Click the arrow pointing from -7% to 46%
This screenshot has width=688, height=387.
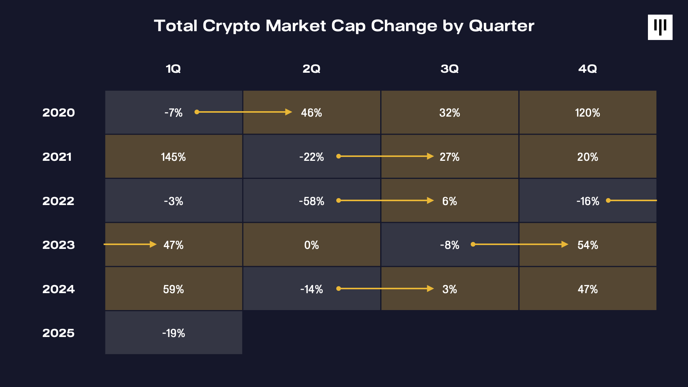[243, 112]
